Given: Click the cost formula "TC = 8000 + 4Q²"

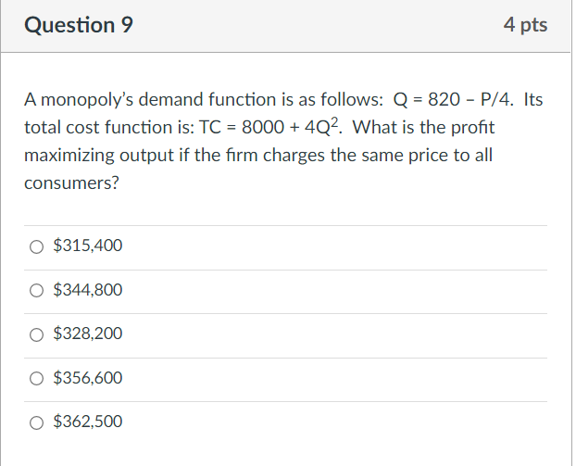Looking at the screenshot, I should coord(270,127).
